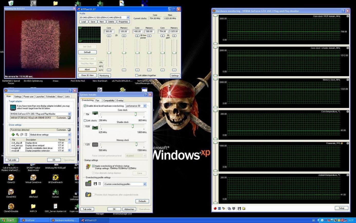Open the Overlay tab in System tweaks
The image size is (356, 223).
120,101
